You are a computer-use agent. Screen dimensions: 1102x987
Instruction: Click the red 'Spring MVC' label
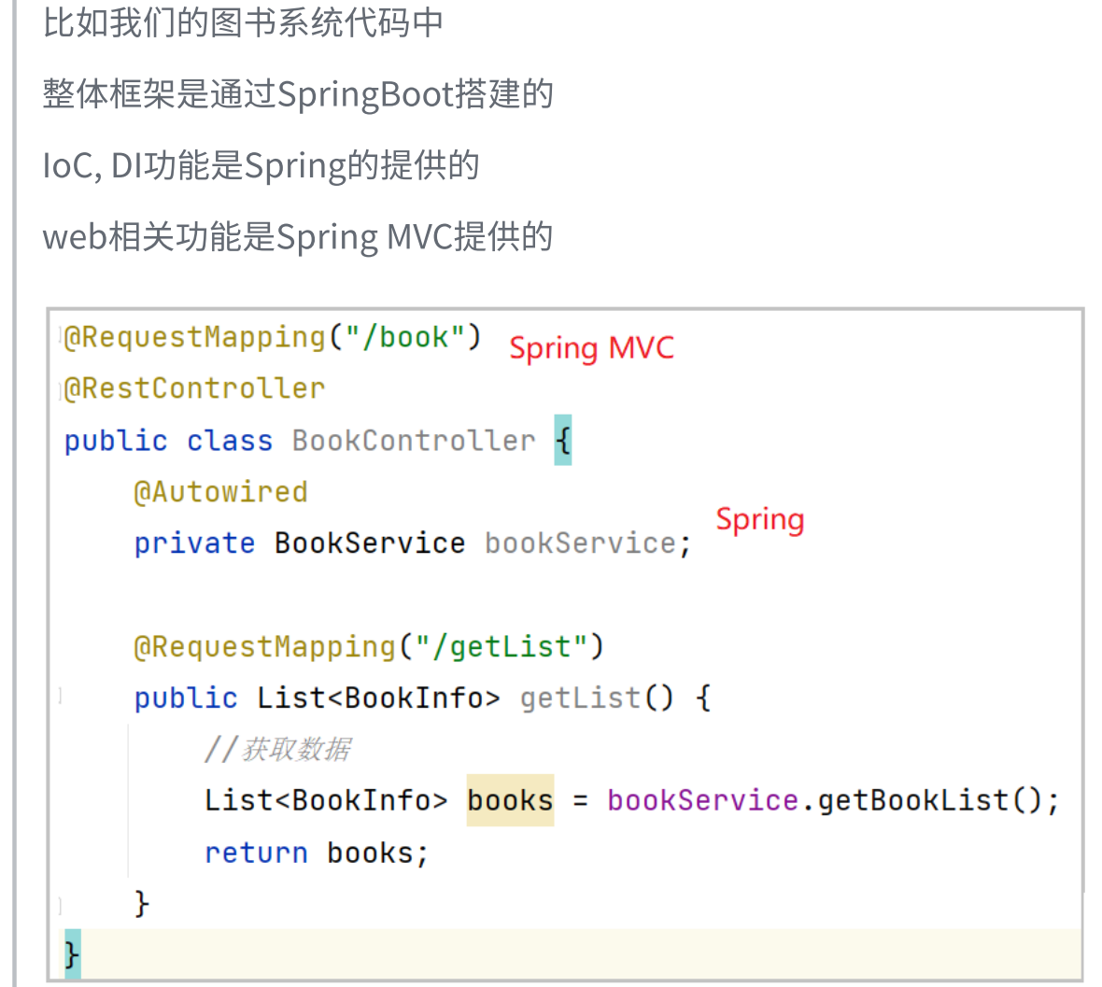pos(591,348)
